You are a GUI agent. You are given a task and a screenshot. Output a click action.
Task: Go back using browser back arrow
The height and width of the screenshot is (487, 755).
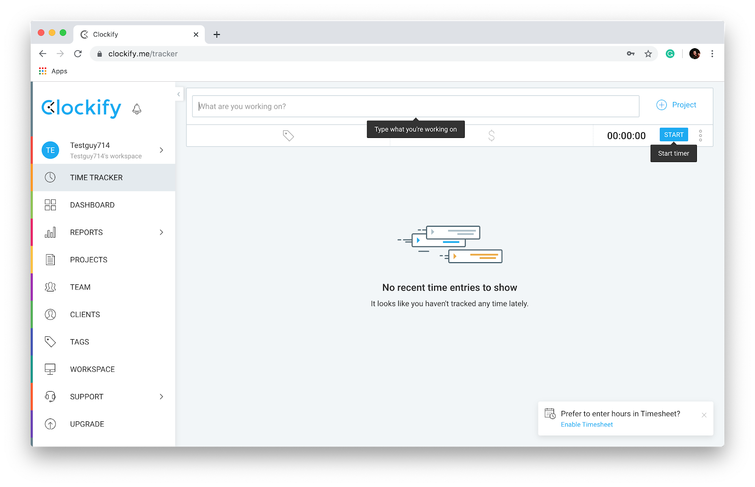pos(43,54)
